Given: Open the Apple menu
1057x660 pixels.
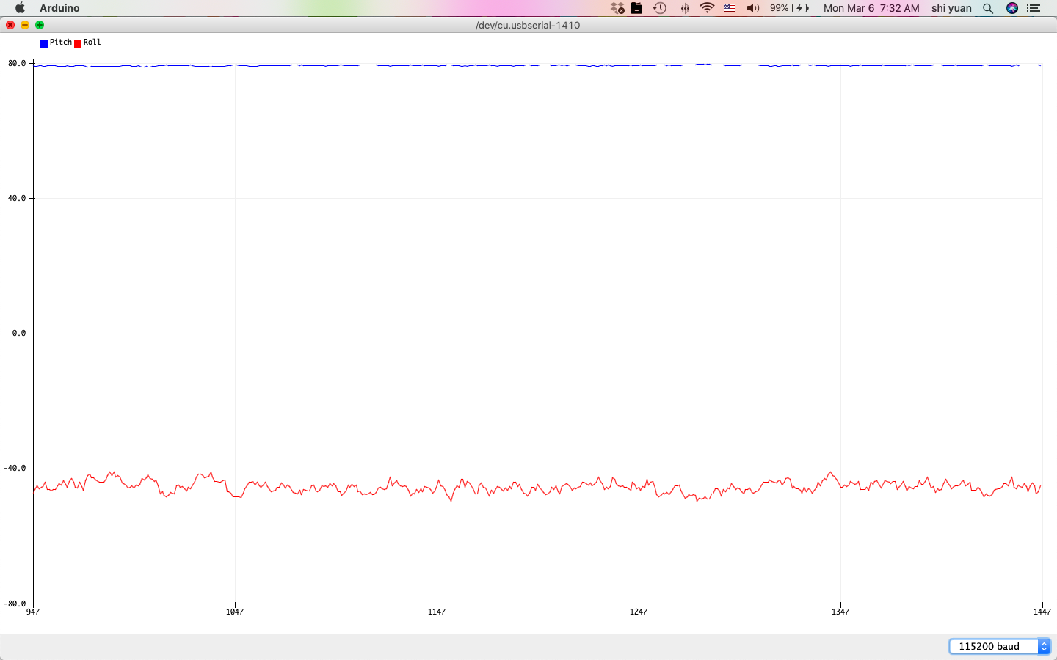Looking at the screenshot, I should (x=20, y=8).
